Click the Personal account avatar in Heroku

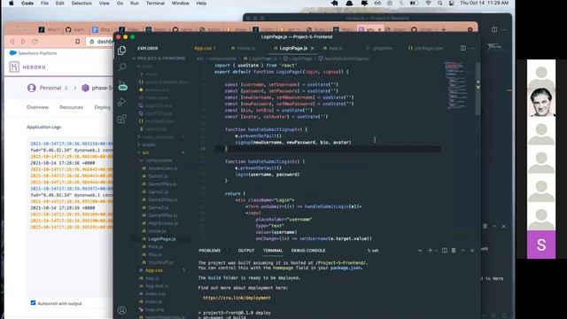click(x=32, y=88)
